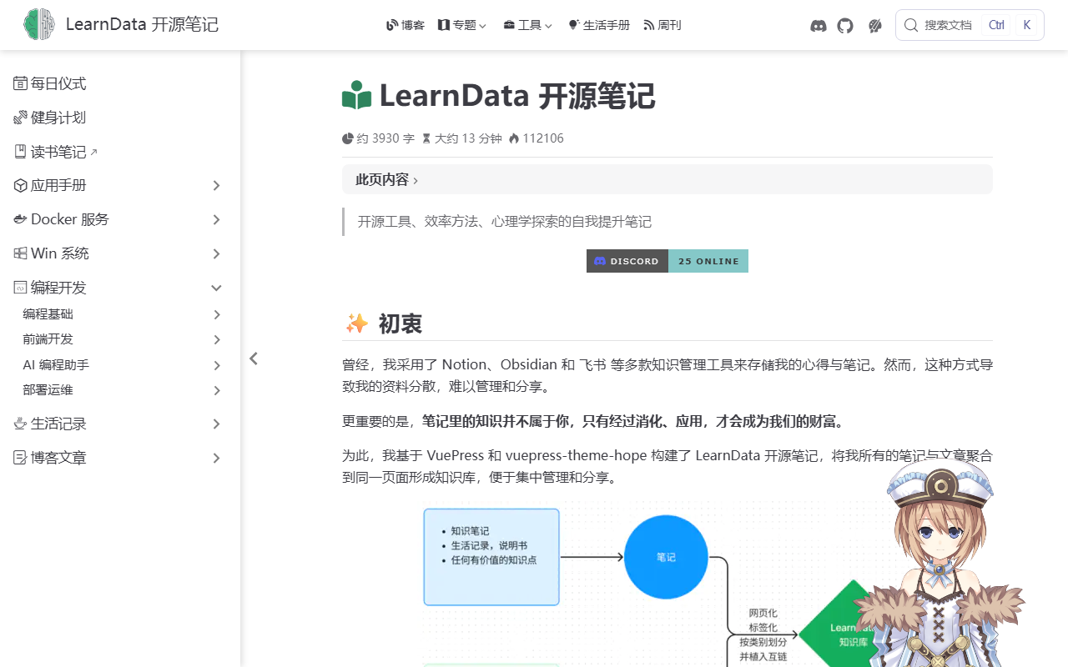1068x667 pixels.
Task: Open the 读书笔记 external link
Action: [x=121, y=152]
